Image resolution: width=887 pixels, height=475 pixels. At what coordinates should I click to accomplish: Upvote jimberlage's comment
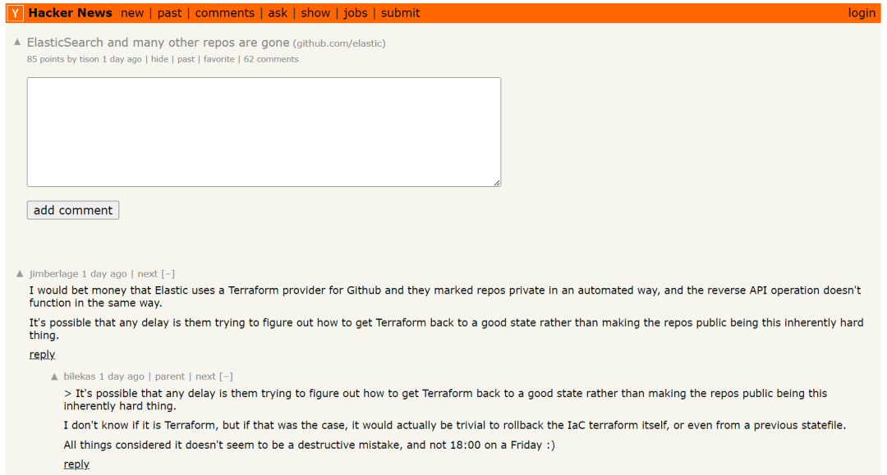click(x=20, y=273)
